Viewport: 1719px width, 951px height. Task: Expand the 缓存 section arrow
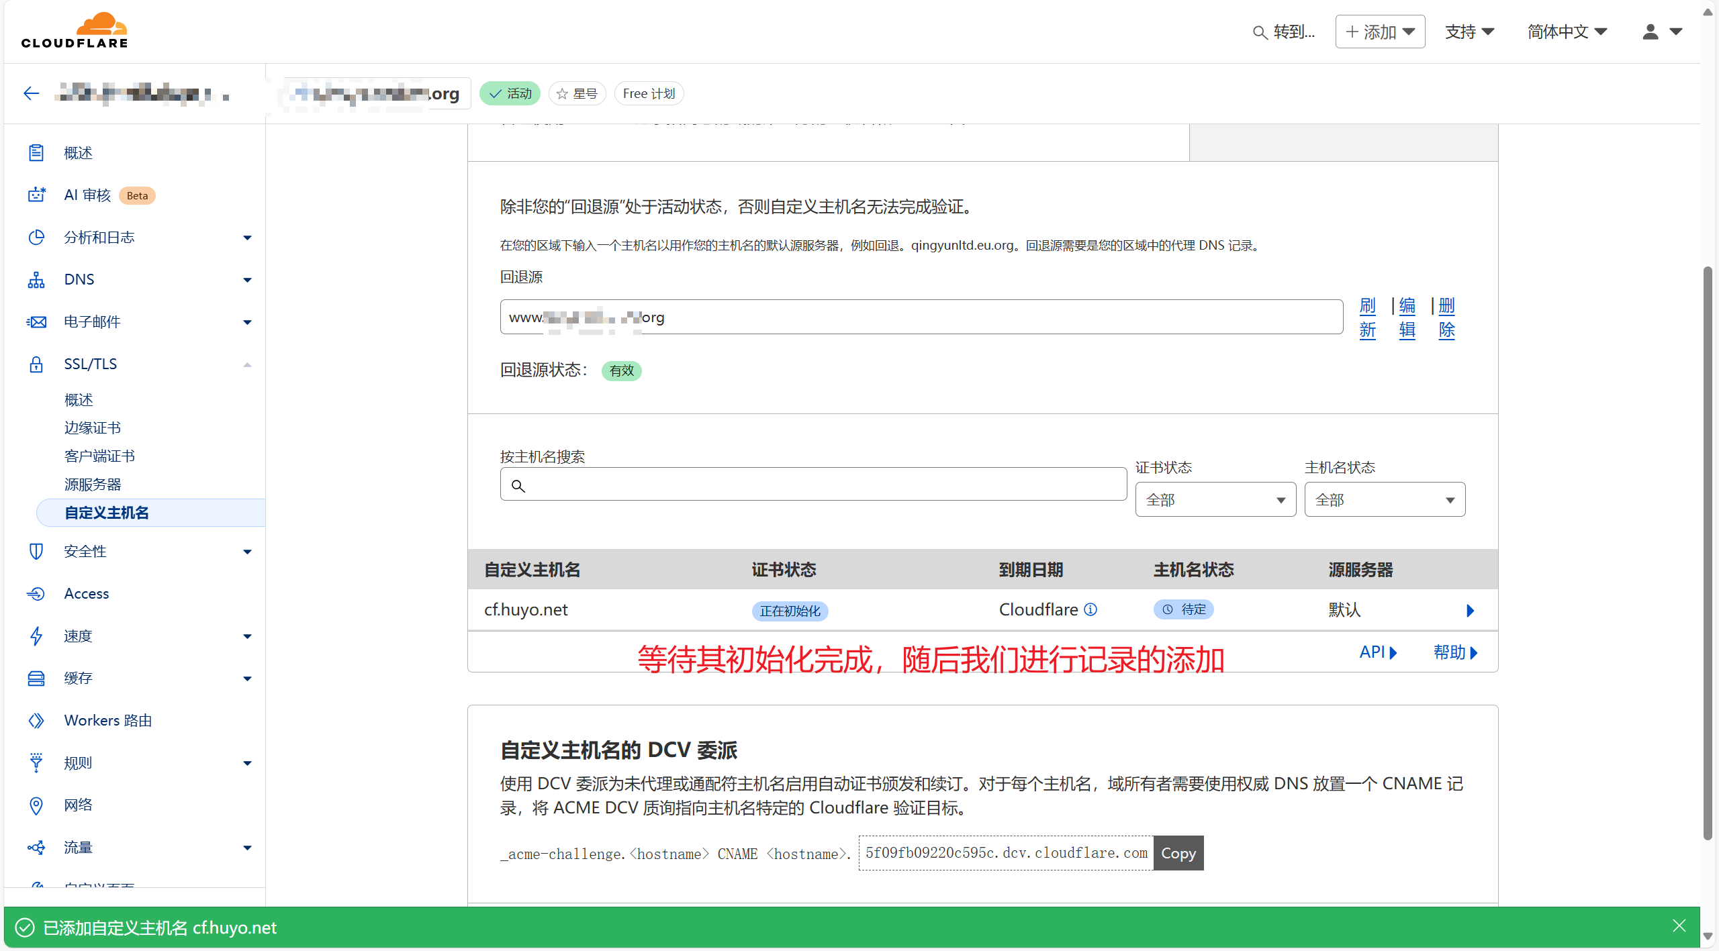tap(247, 679)
